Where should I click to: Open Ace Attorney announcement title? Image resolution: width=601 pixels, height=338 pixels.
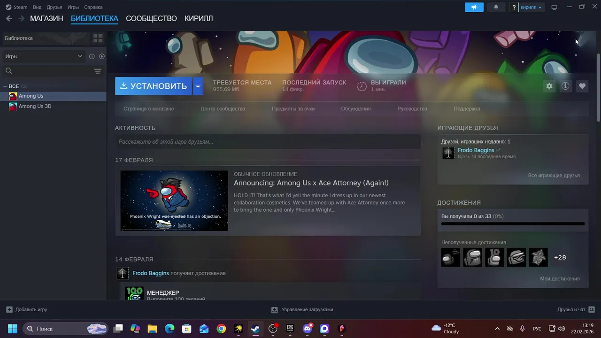coord(311,183)
